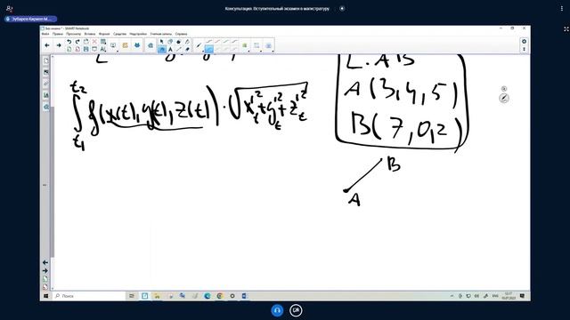Select the Line tool

178,50
